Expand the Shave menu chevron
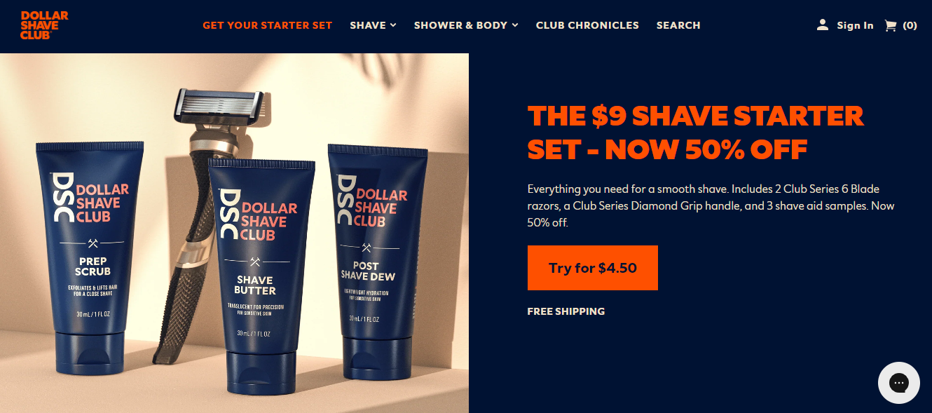The width and height of the screenshot is (932, 413). point(394,25)
